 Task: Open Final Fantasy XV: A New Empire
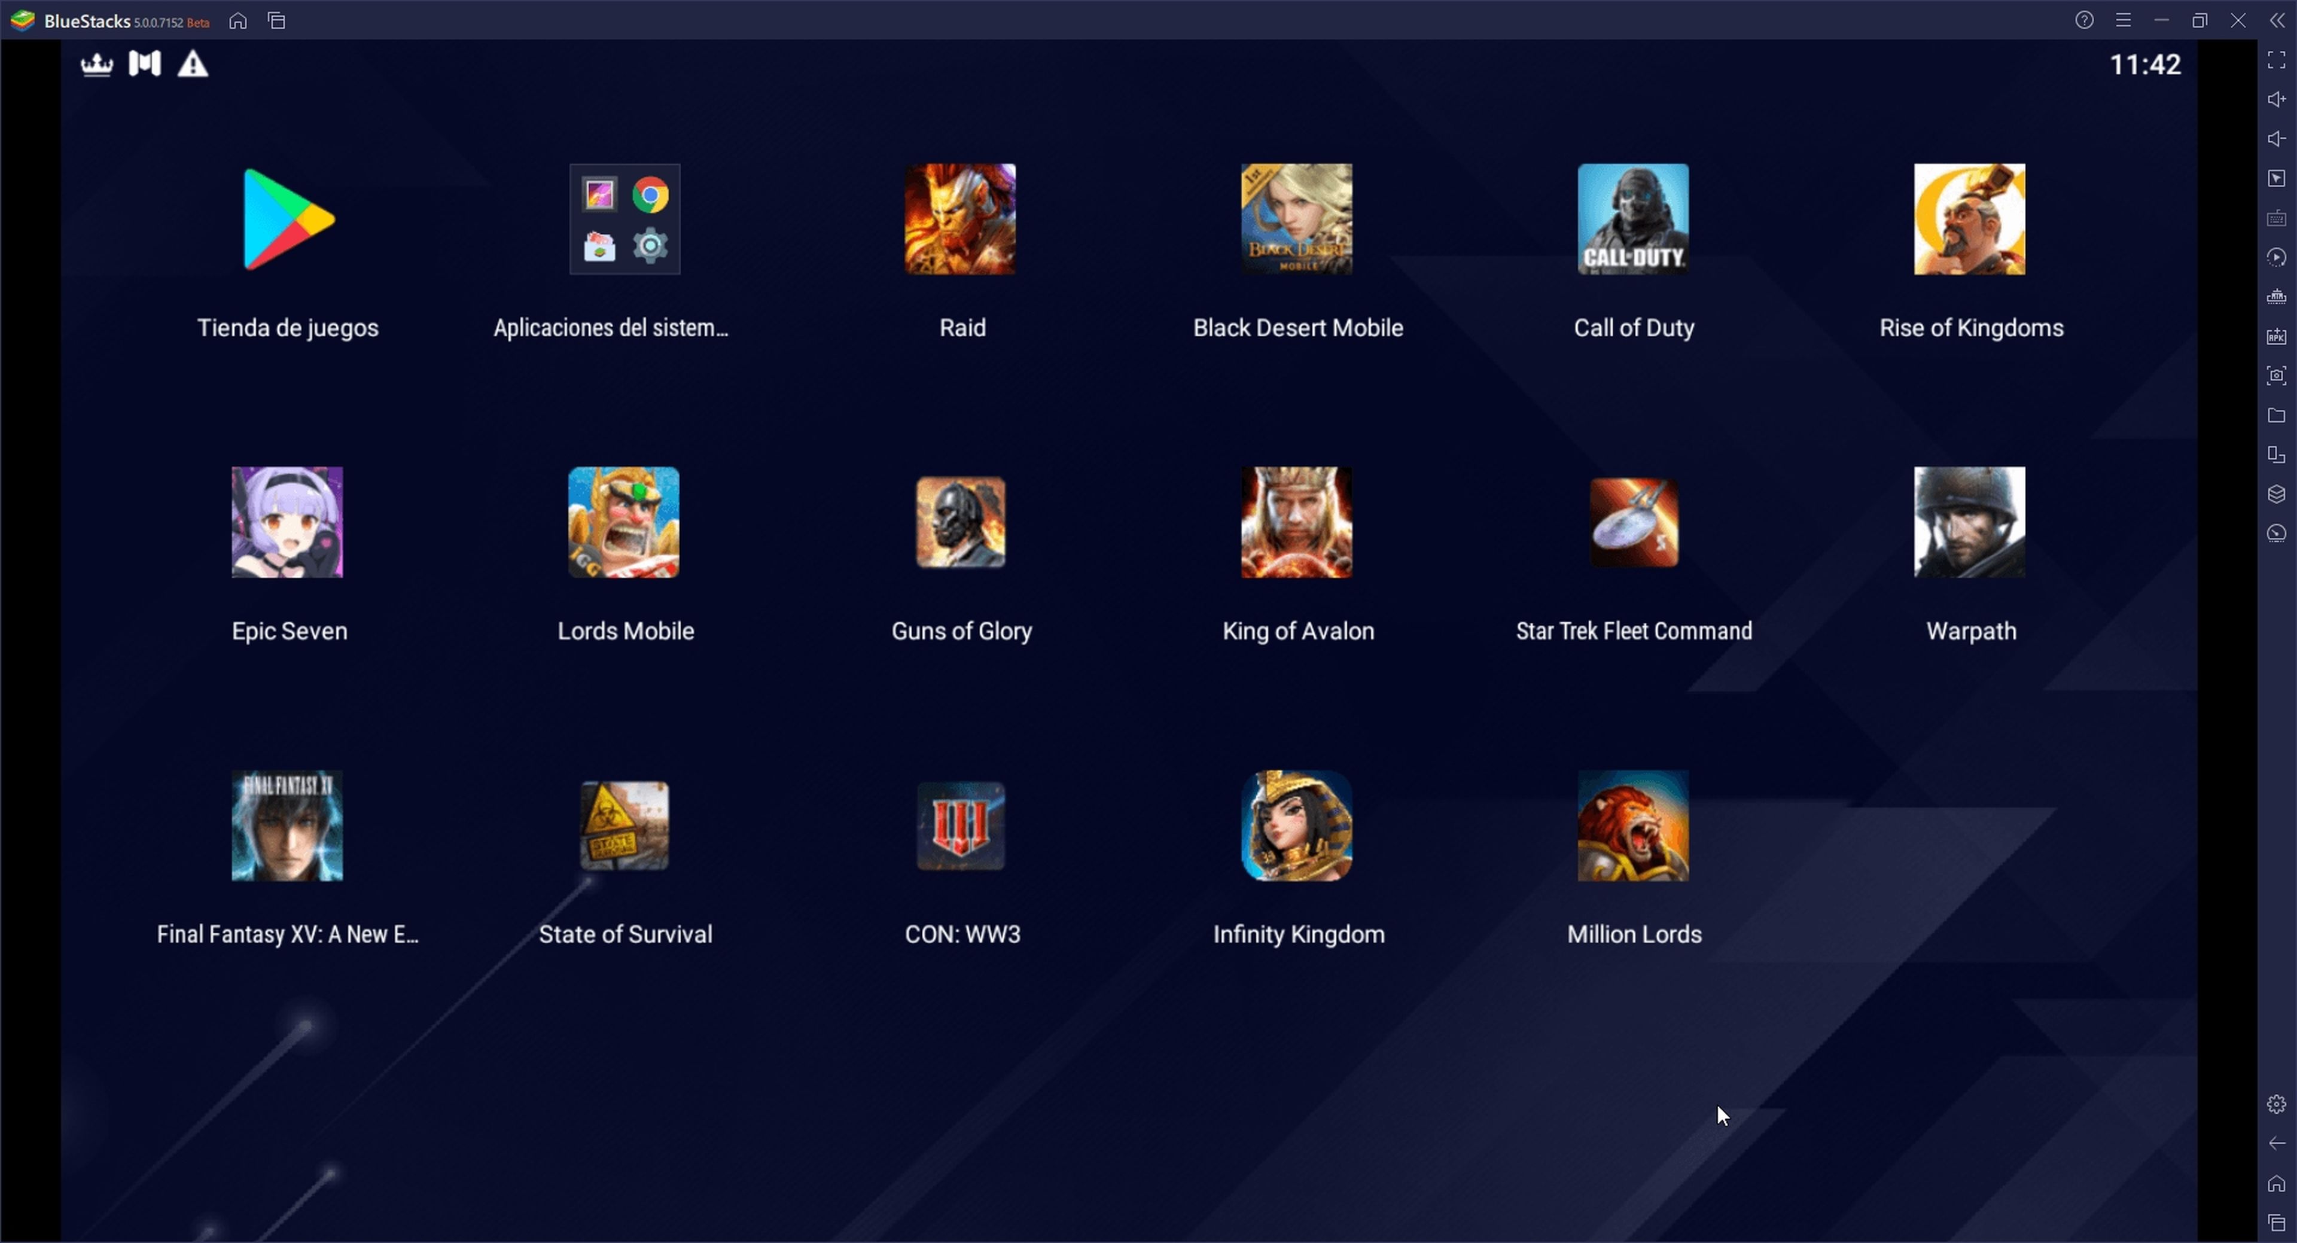click(287, 825)
